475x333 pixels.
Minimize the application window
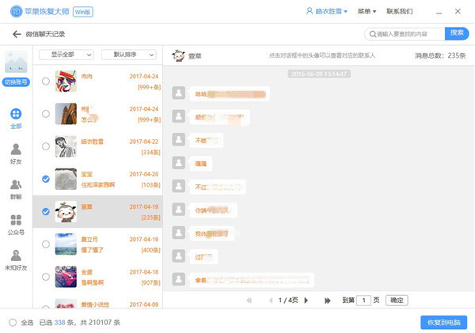(x=439, y=12)
